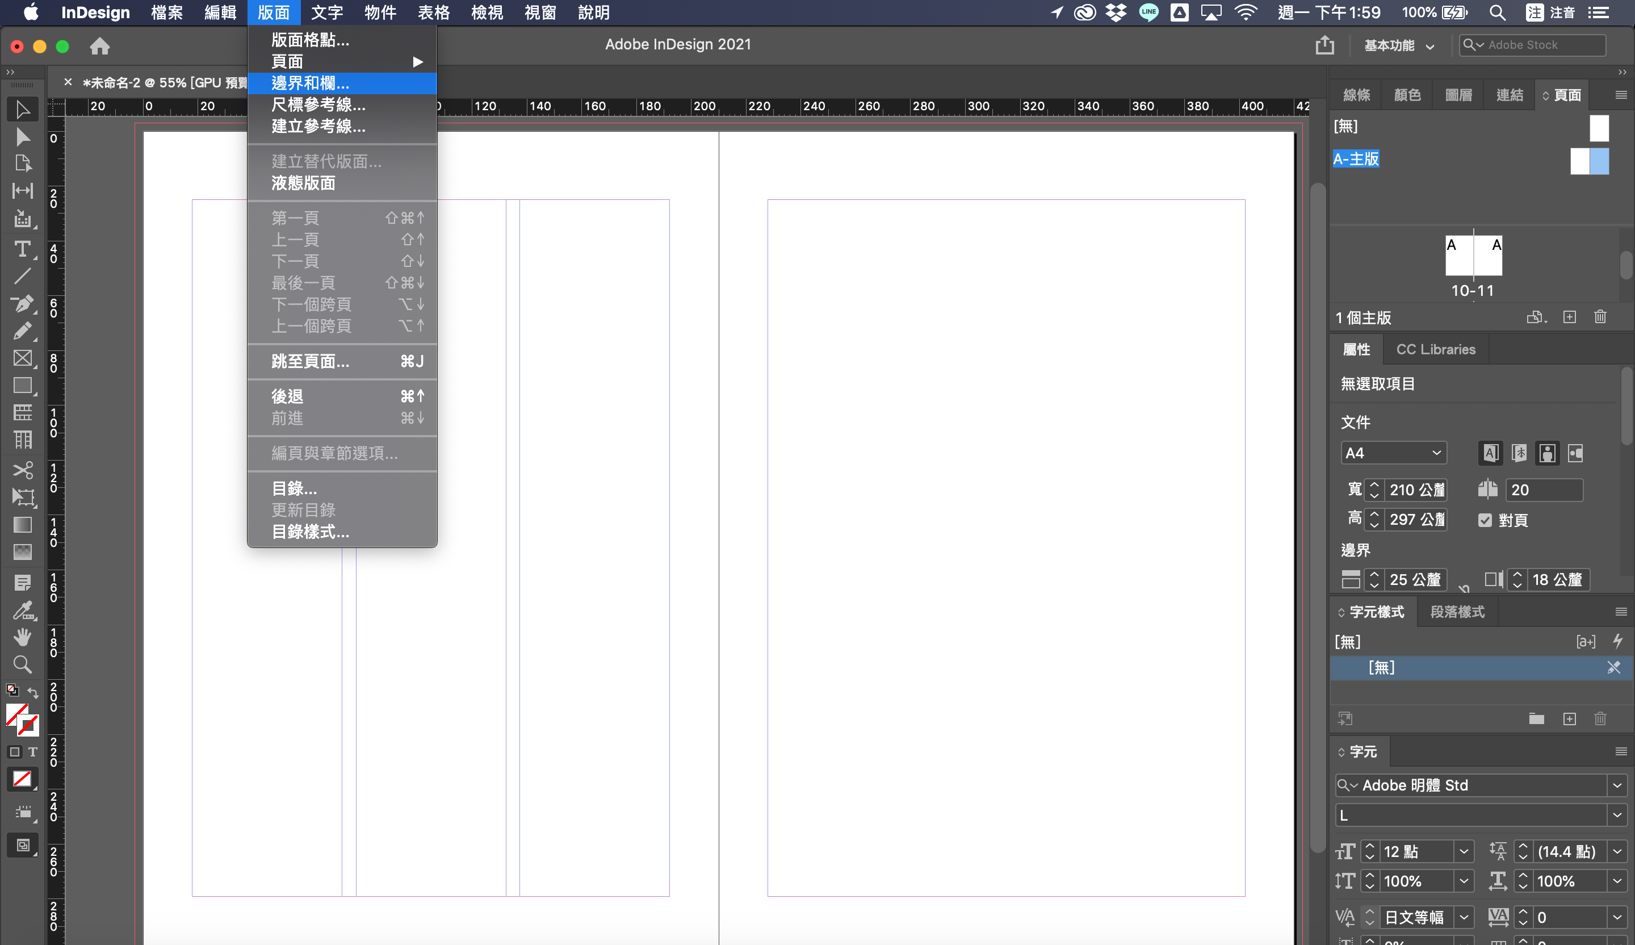
Task: Select the Type tool in toolbar
Action: pos(22,249)
